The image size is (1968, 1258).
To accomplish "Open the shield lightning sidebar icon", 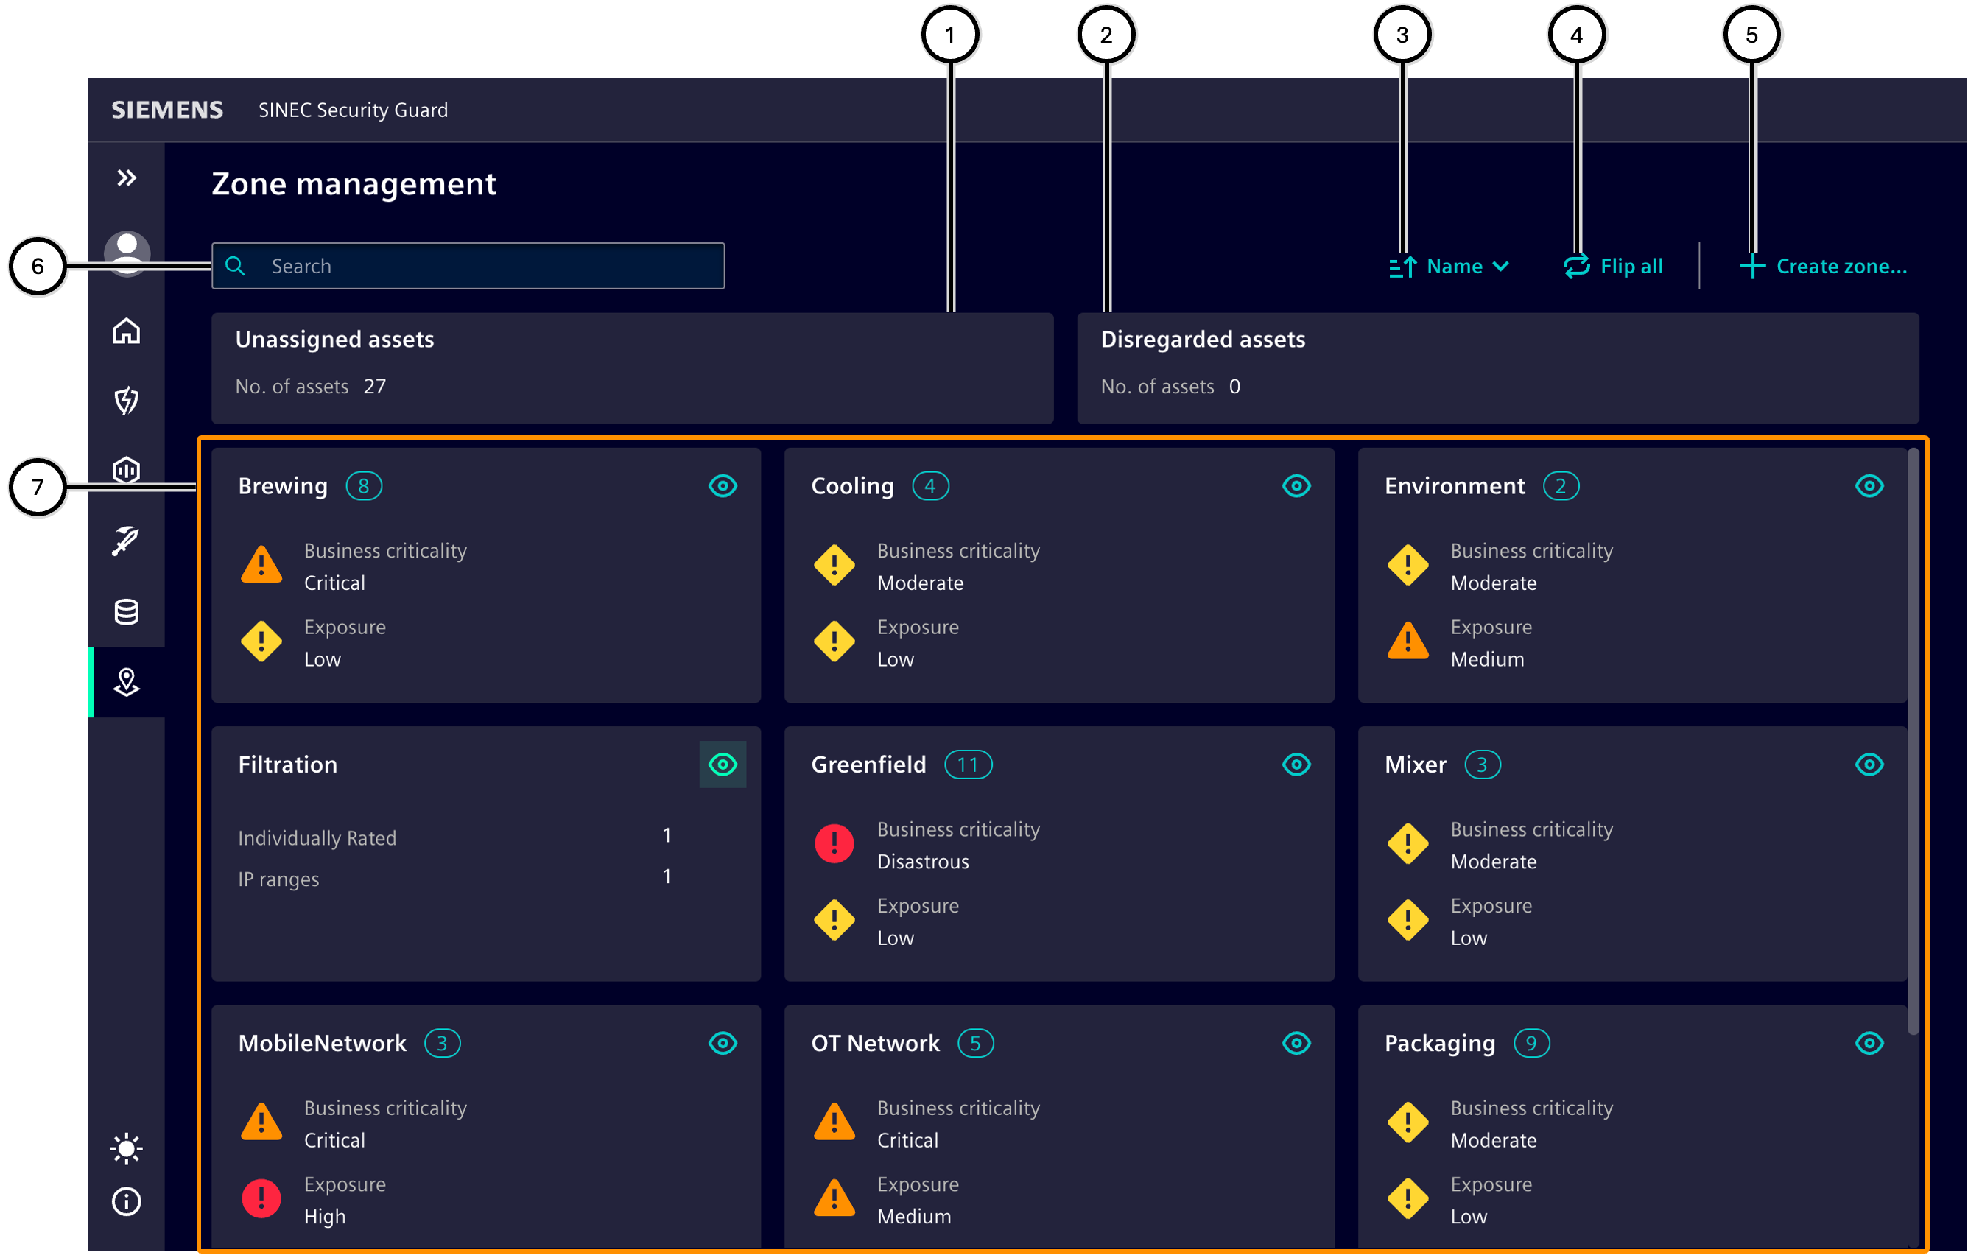I will point(126,401).
